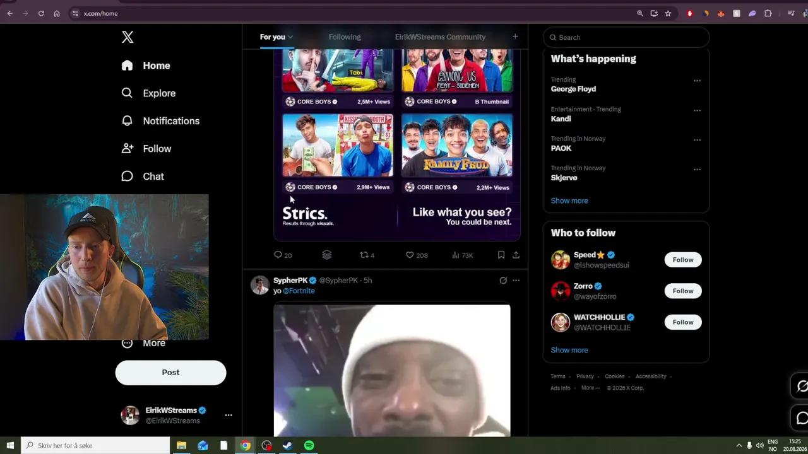Open the Family Feud thumbnail image
The width and height of the screenshot is (808, 454).
[457, 146]
